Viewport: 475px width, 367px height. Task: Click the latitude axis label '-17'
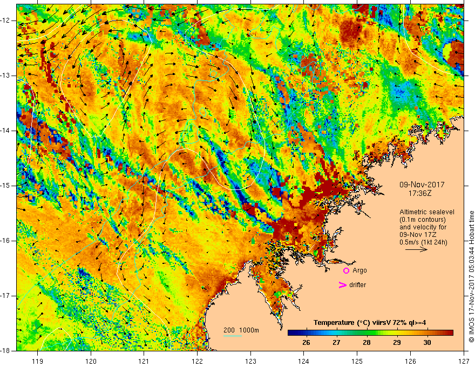pos(5,296)
